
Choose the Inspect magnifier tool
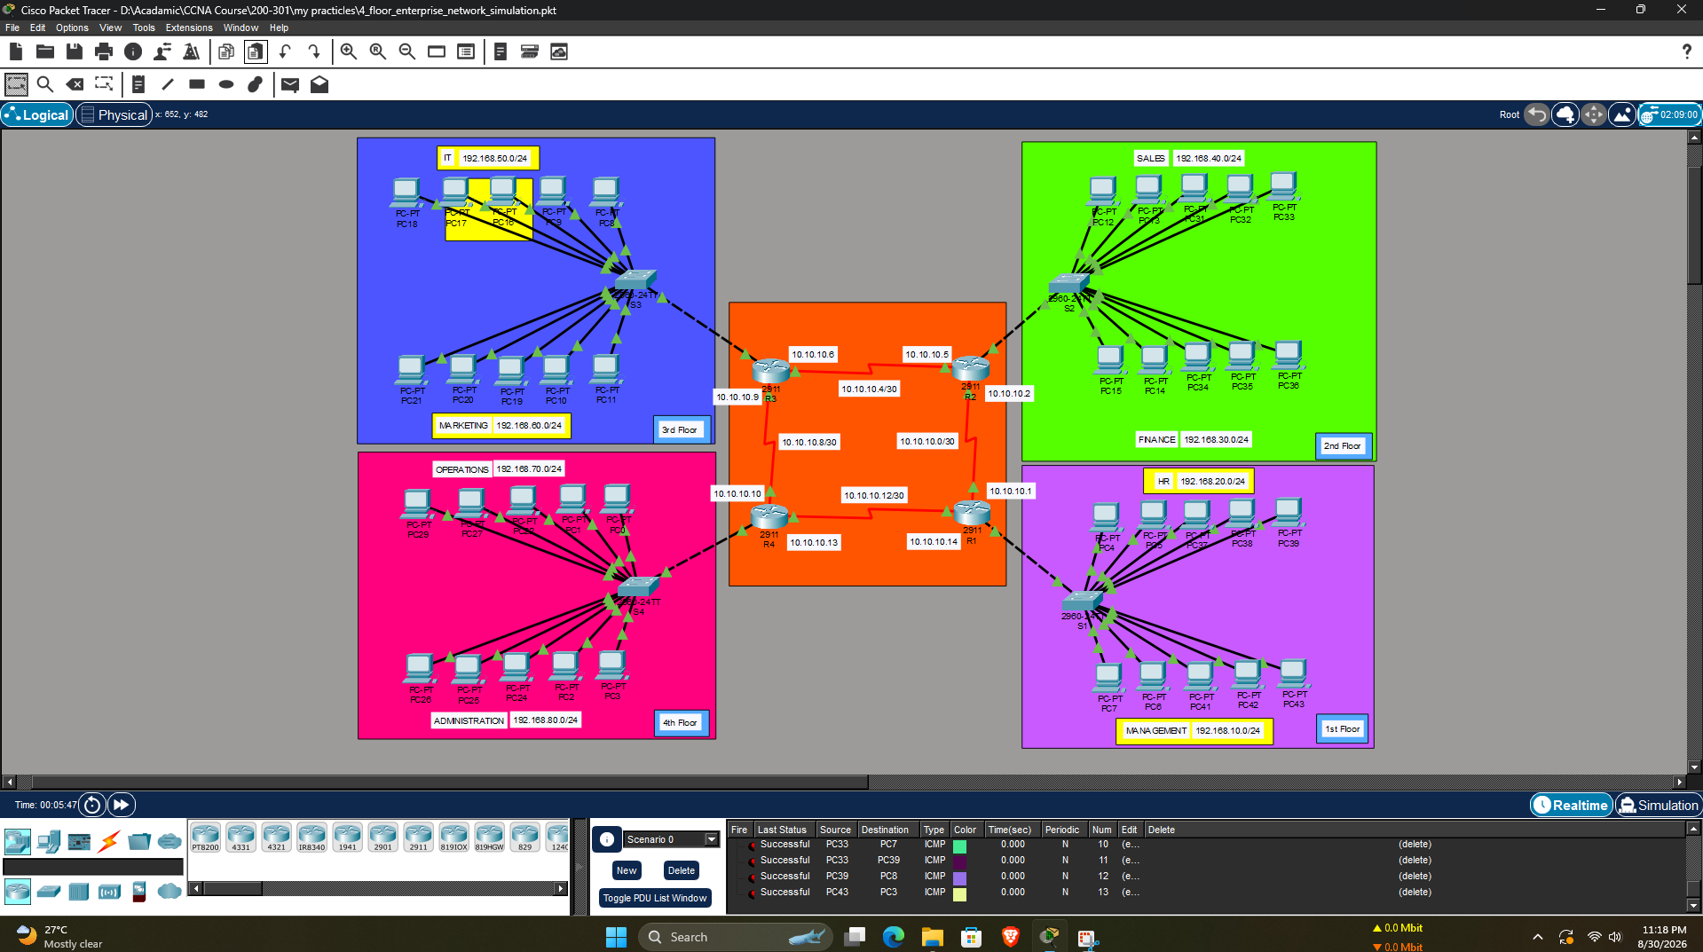click(45, 84)
